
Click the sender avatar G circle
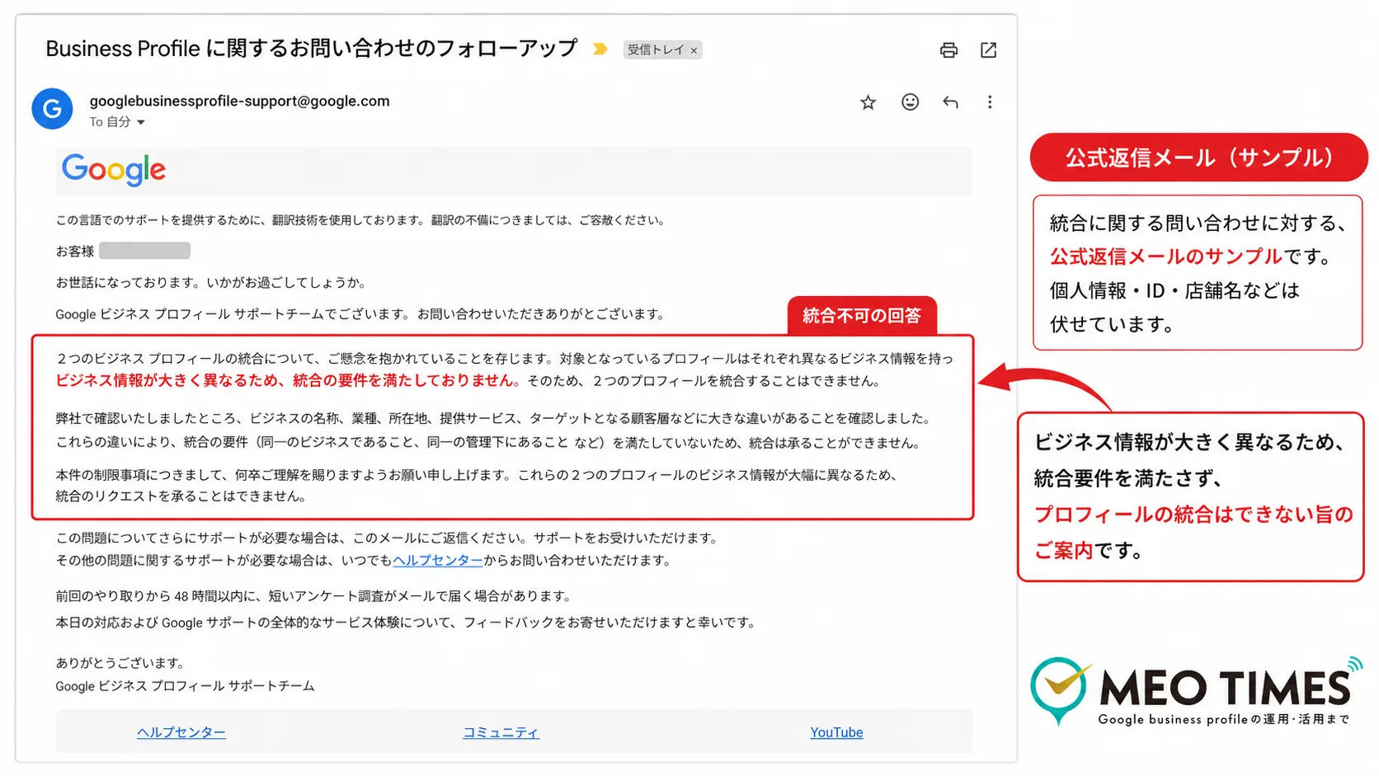pos(52,109)
